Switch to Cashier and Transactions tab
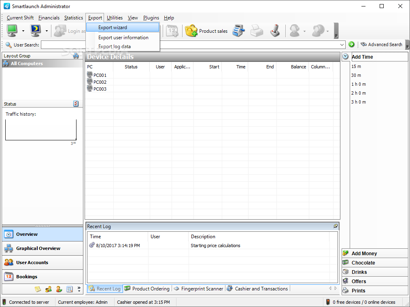This screenshot has height=307, width=410. tap(257, 289)
